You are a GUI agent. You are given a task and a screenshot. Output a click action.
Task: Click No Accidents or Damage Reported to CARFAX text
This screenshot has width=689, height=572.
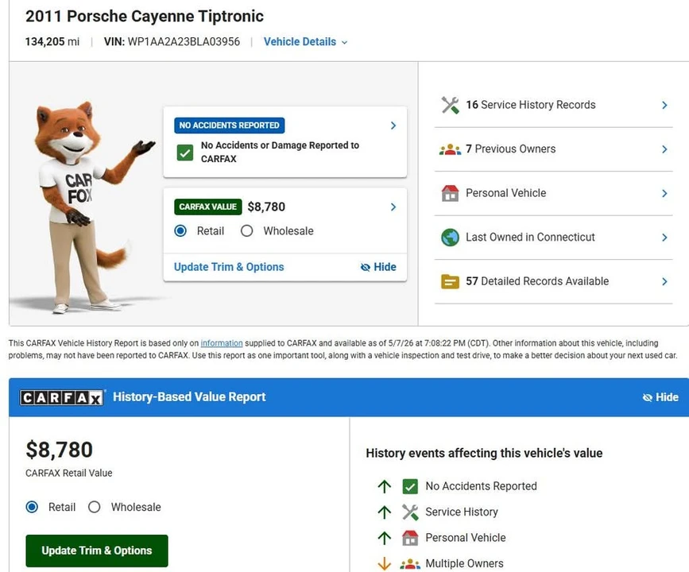coord(280,152)
